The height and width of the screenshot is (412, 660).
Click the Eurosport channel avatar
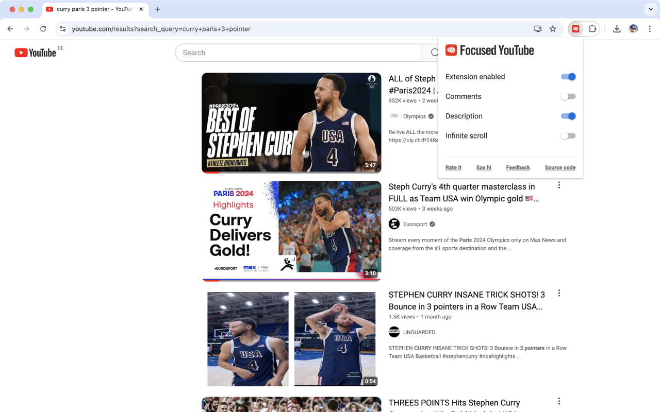point(394,224)
